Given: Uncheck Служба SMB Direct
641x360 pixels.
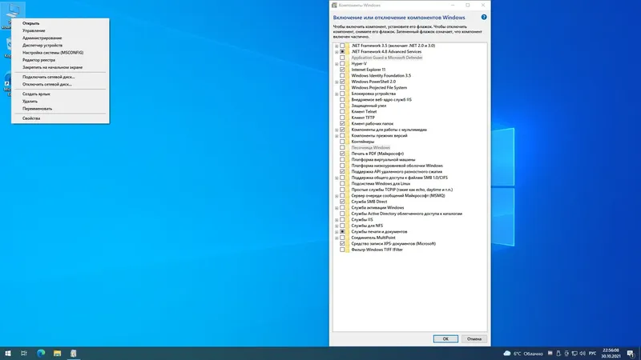Looking at the screenshot, I should [x=342, y=202].
